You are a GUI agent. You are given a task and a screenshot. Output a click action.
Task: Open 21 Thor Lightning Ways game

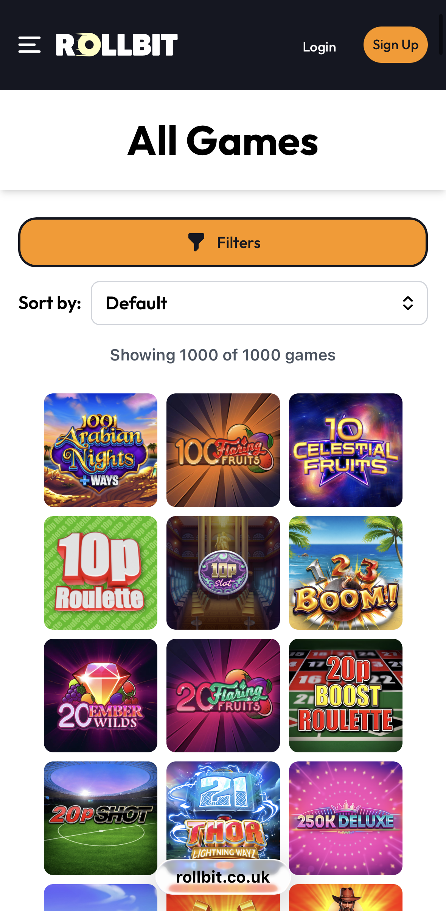click(x=223, y=810)
